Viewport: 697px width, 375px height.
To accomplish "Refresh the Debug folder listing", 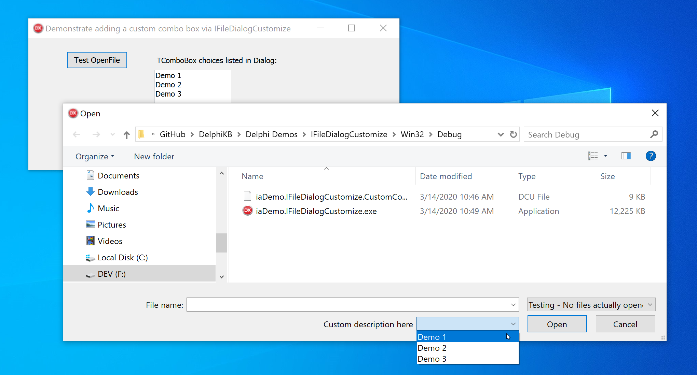I will pyautogui.click(x=513, y=134).
